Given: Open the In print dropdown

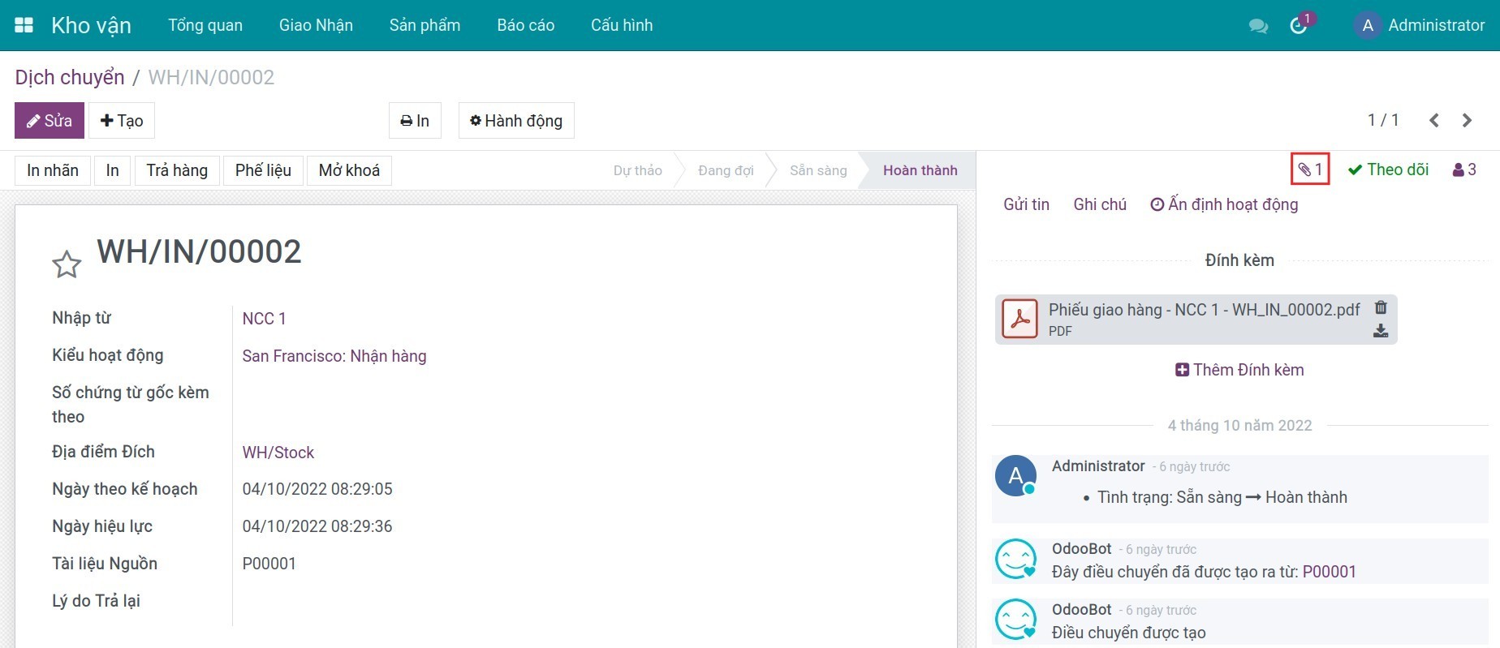Looking at the screenshot, I should (415, 121).
